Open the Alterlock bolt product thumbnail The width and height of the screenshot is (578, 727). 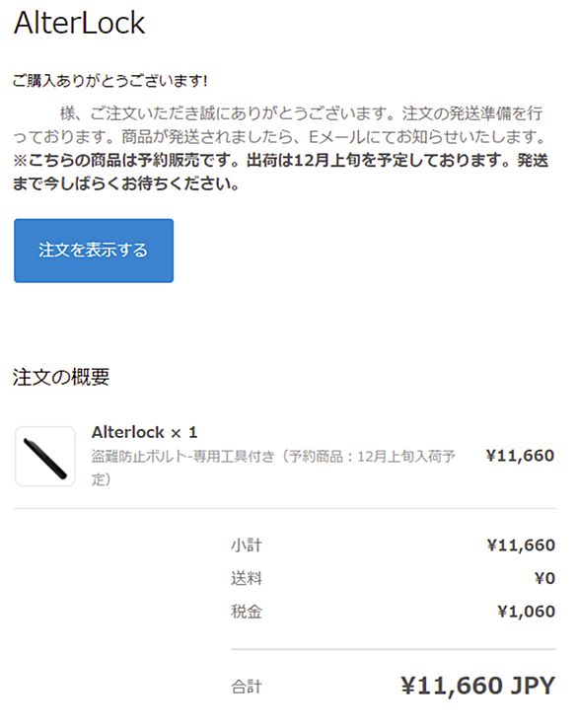[45, 457]
